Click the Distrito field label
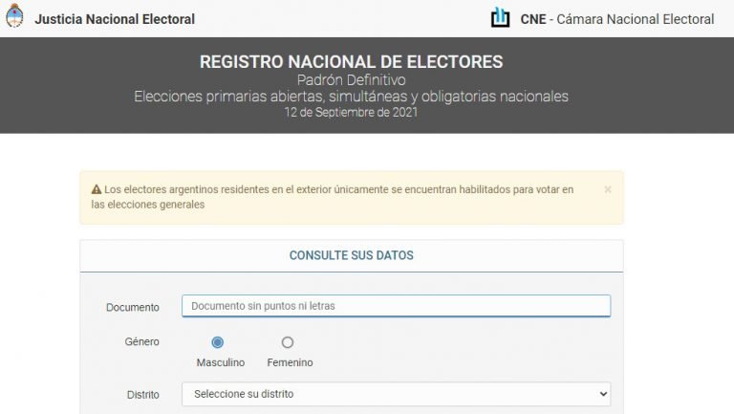Screen dimensions: 734x414 pyautogui.click(x=142, y=394)
